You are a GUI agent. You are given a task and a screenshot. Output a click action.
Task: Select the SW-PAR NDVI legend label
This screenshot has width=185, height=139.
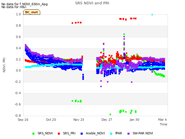143,133
